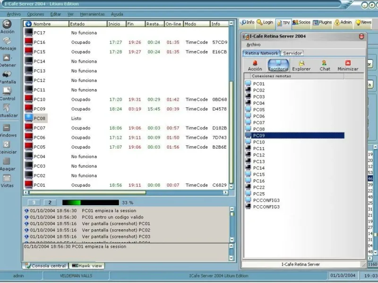Open Explorer in Retina Server toolbar
The height and width of the screenshot is (283, 378).
coord(301,66)
